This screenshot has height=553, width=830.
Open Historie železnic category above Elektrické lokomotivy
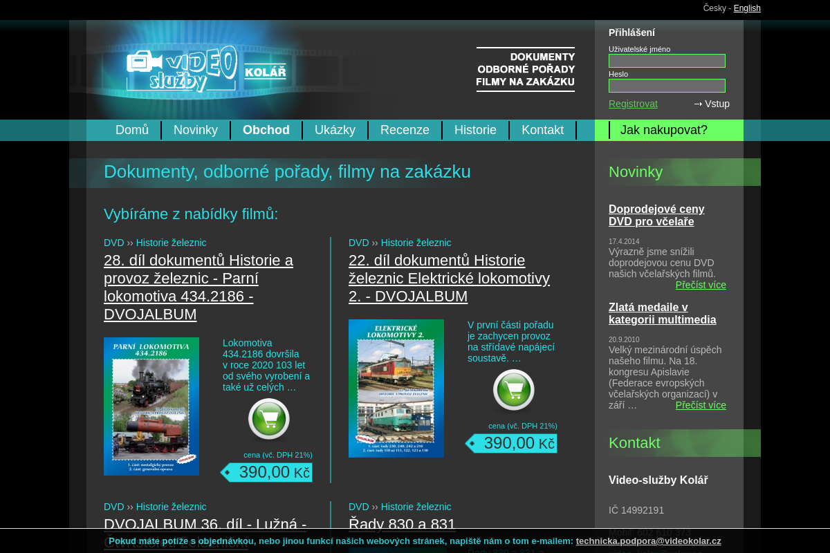point(416,243)
